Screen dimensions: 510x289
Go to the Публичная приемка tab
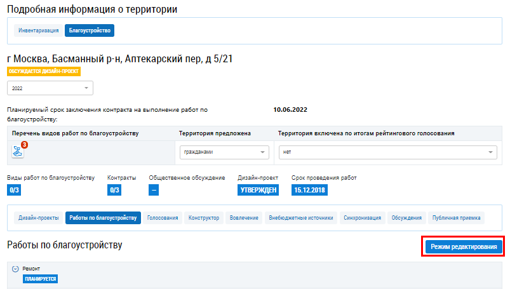click(x=457, y=218)
